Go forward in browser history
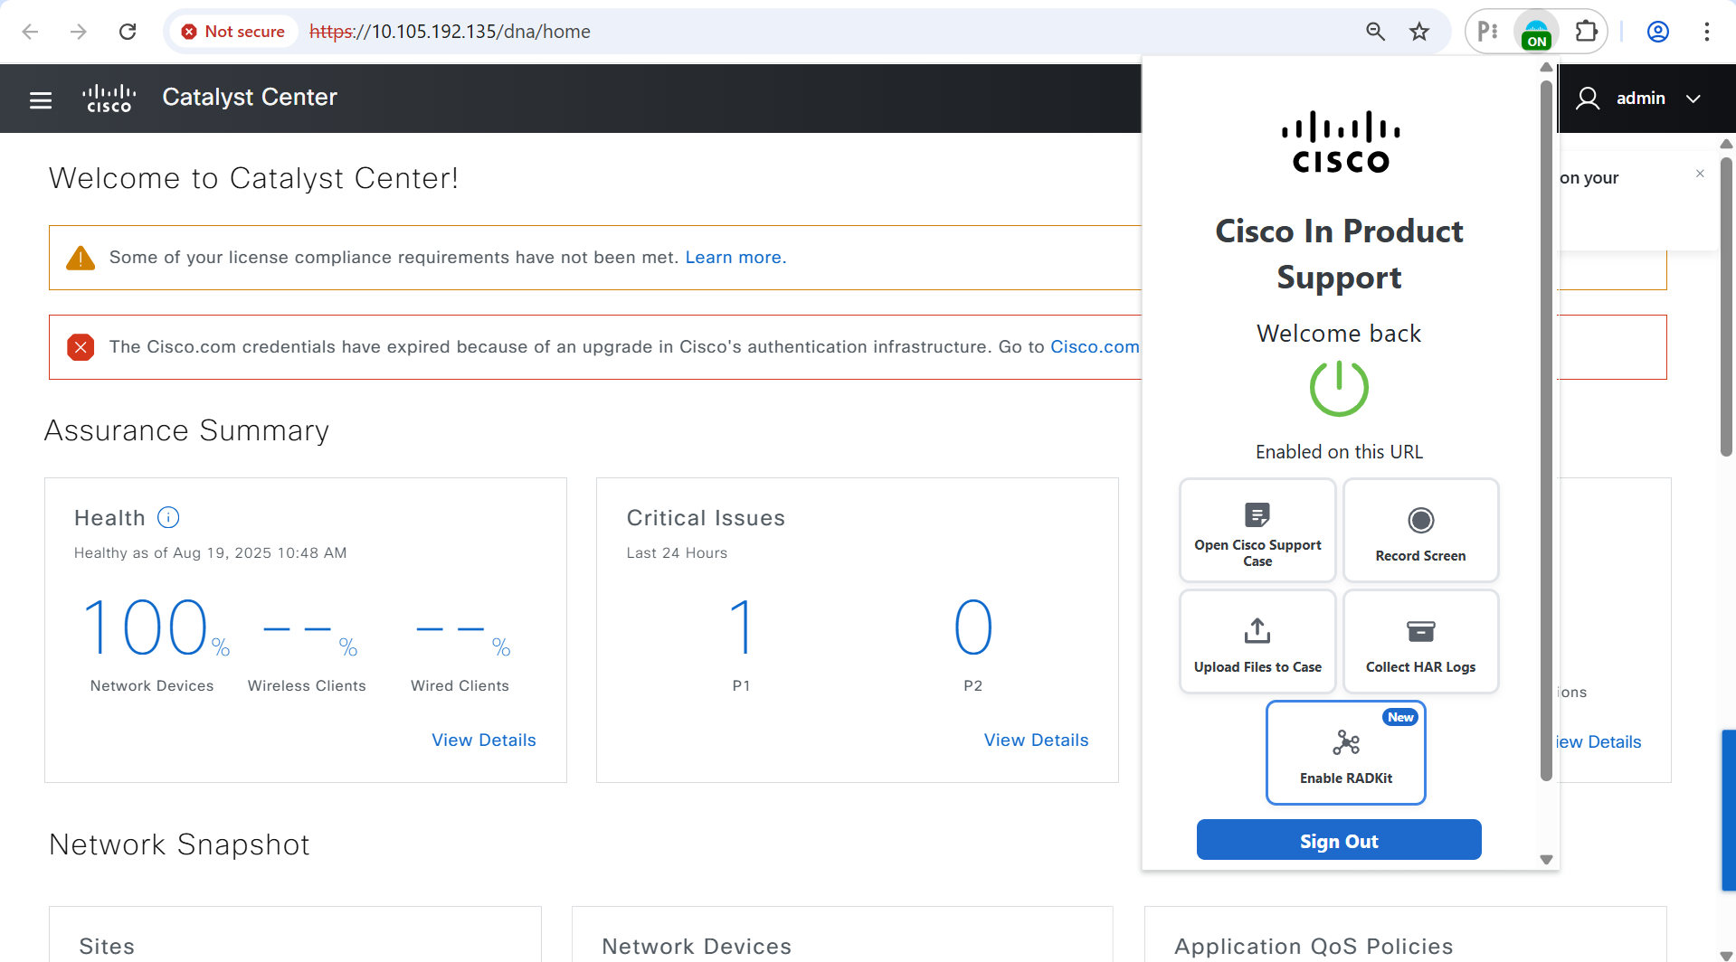This screenshot has height=962, width=1736. tap(79, 32)
